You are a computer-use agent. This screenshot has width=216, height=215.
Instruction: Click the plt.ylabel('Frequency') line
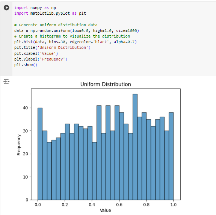point(41,59)
